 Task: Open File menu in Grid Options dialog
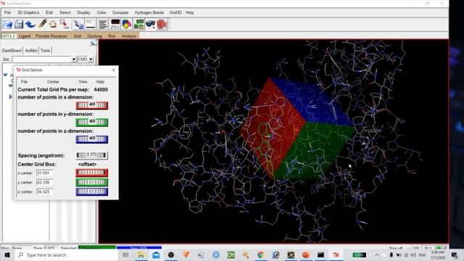coord(24,82)
